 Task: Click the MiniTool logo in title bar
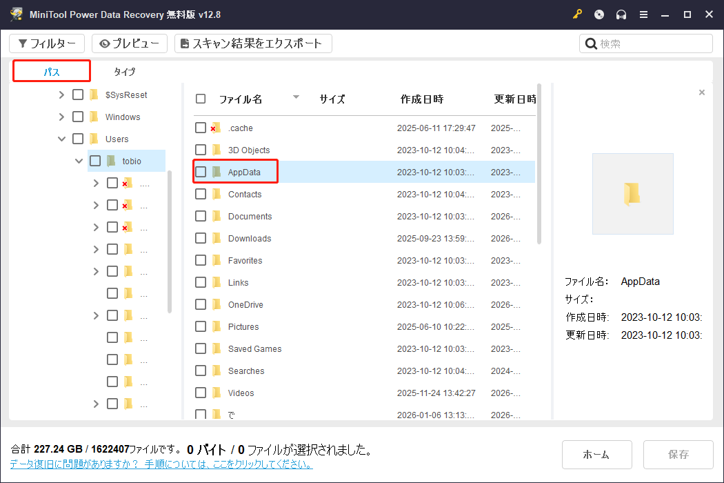point(15,14)
